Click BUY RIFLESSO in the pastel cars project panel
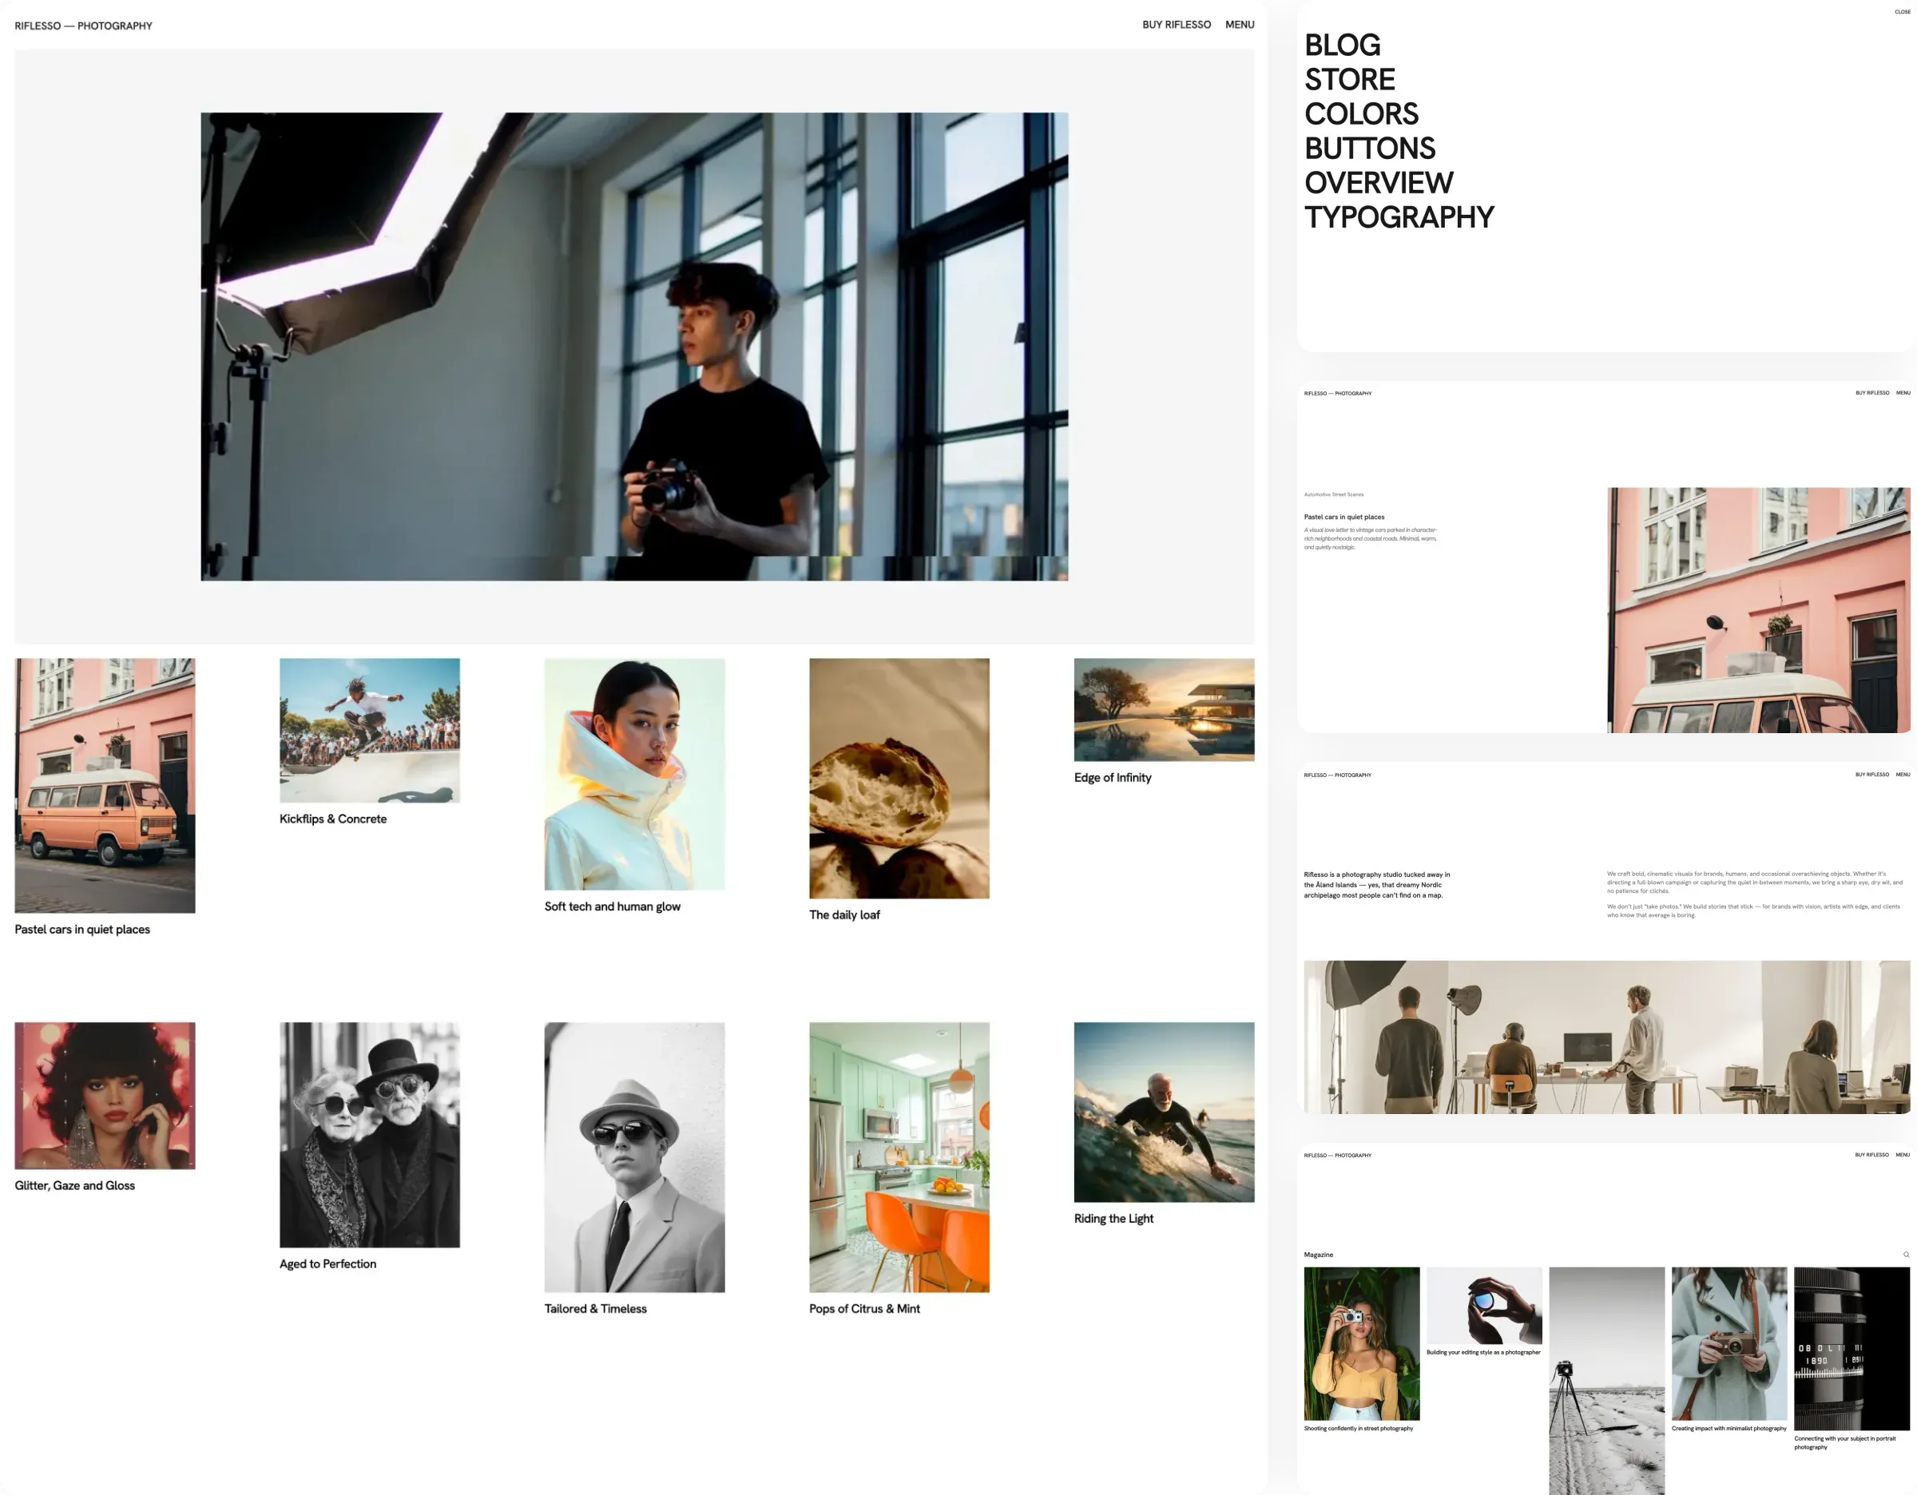 coord(1872,393)
